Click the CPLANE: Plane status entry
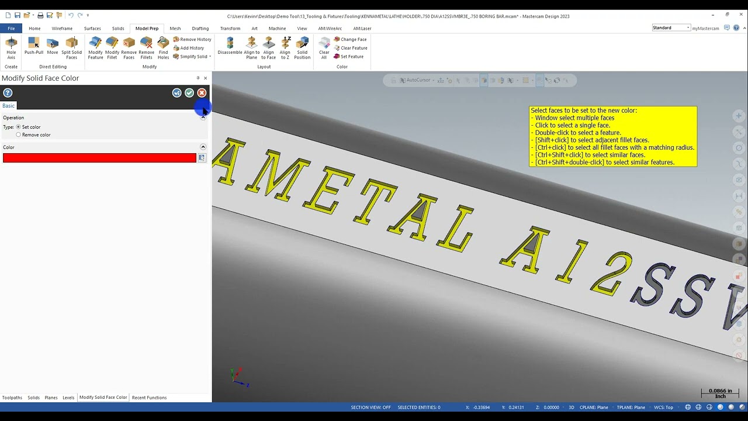The height and width of the screenshot is (421, 748). 594,407
